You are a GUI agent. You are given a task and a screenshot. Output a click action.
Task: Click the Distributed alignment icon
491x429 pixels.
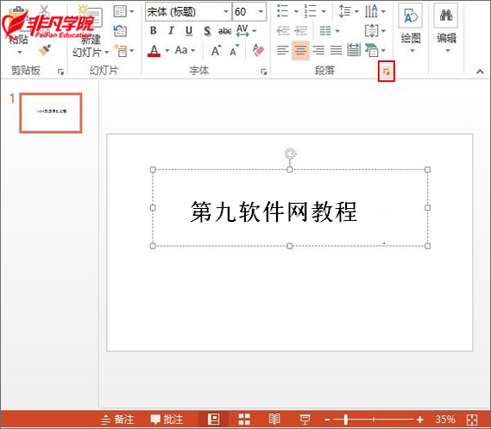(x=354, y=50)
